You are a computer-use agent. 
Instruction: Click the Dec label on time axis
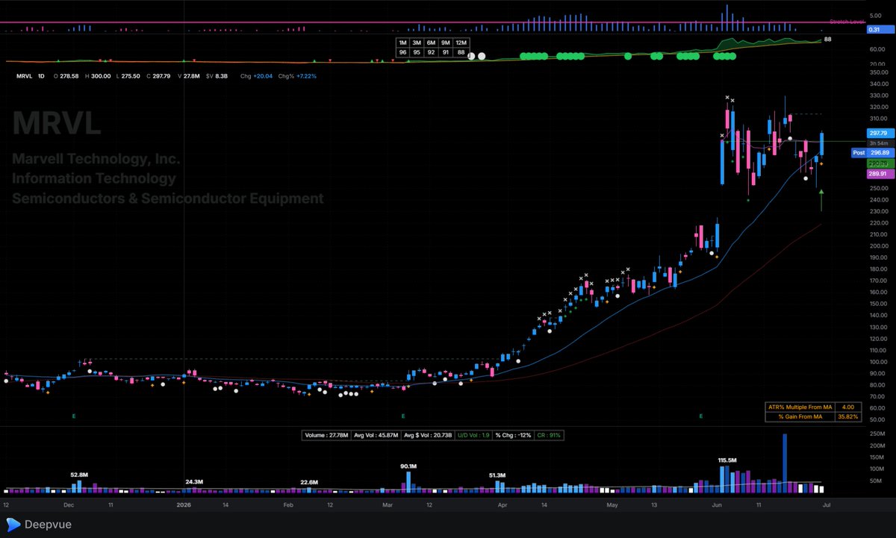coord(69,504)
